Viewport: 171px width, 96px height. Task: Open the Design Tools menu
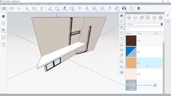pyautogui.click(x=26, y=4)
